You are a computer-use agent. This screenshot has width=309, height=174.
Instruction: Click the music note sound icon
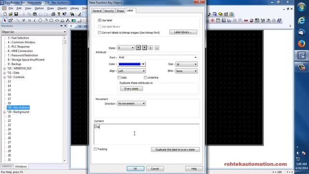[x=209, y=14]
